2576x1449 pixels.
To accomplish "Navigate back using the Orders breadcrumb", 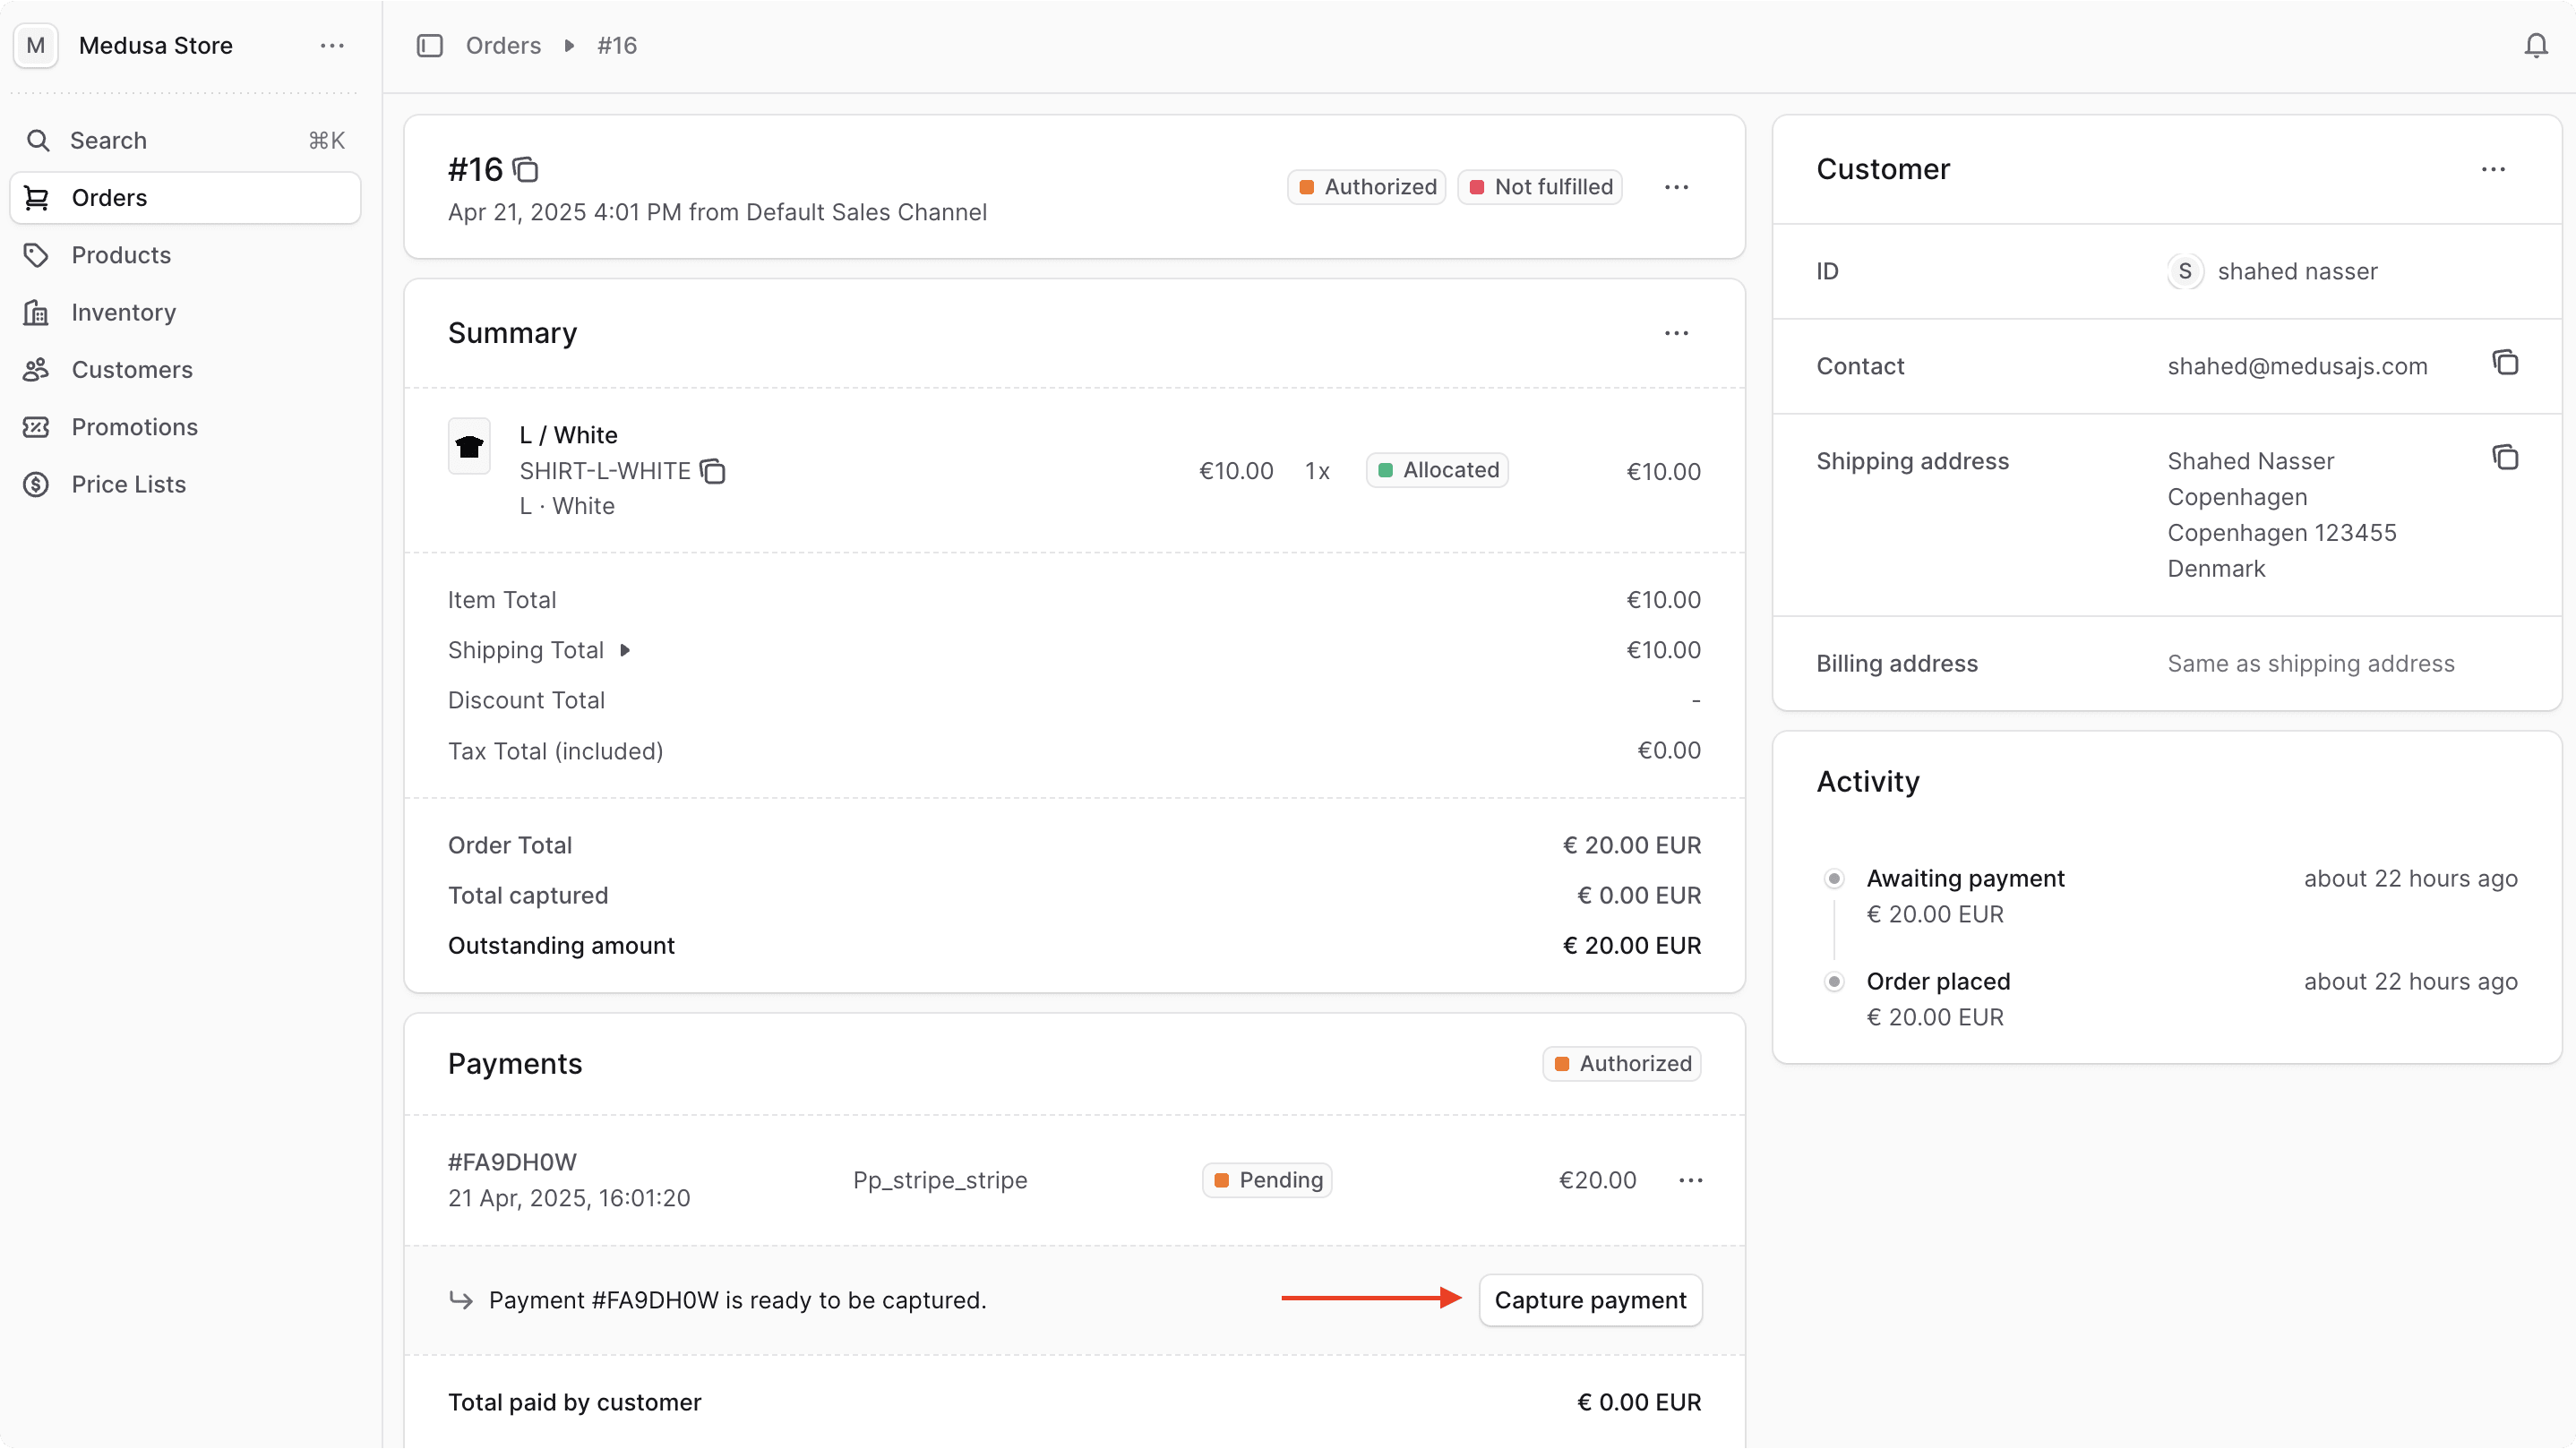I will (x=504, y=45).
